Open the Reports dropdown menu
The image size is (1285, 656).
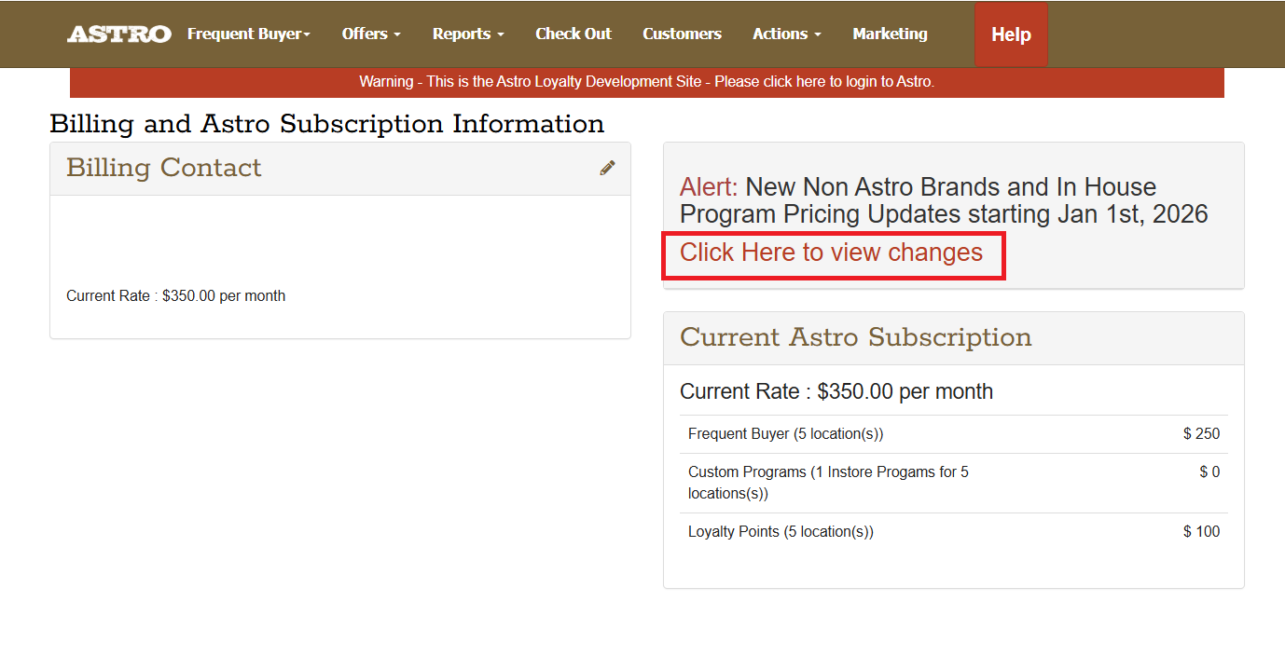(467, 34)
